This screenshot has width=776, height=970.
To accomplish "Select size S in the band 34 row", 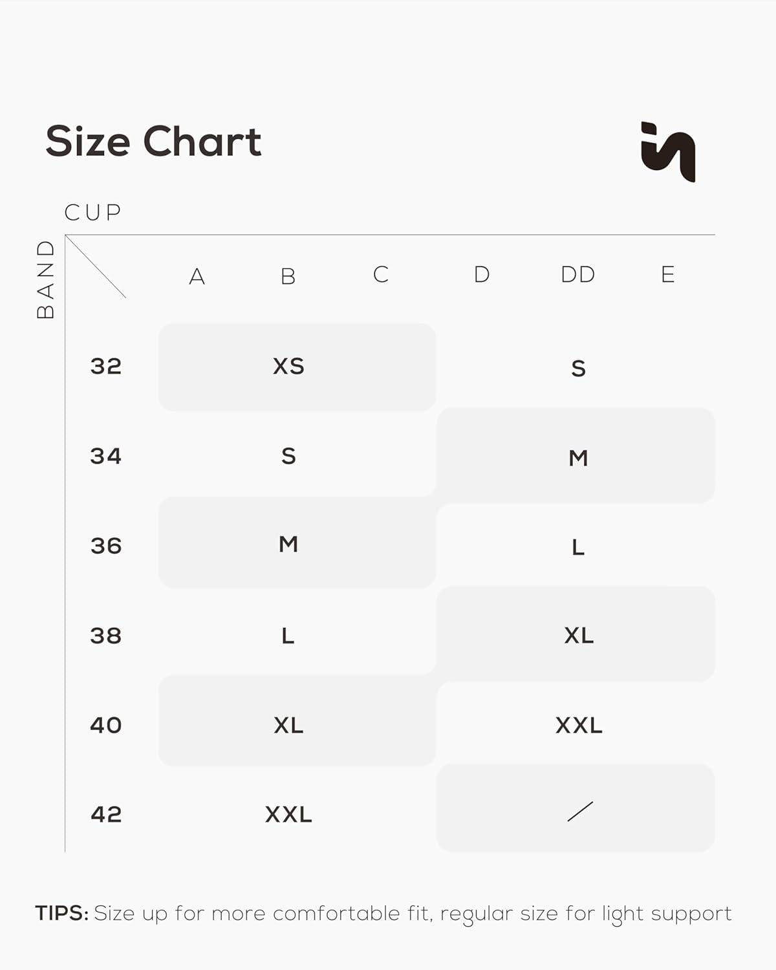I will click(288, 457).
